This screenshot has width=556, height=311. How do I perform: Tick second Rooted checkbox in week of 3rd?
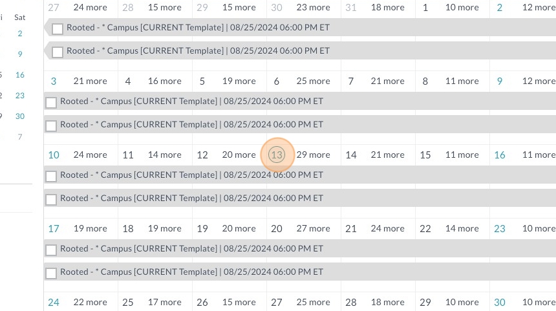click(x=51, y=125)
